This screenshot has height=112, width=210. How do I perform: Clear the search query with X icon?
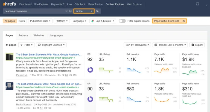[x=66, y=11]
